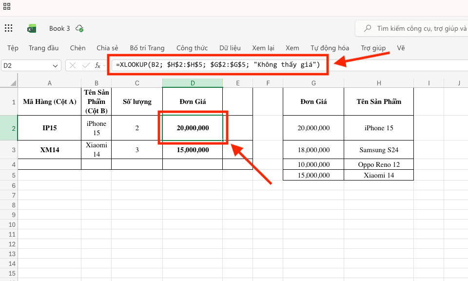The width and height of the screenshot is (468, 281).
Task: Open the Xem lại tab
Action: tap(263, 48)
